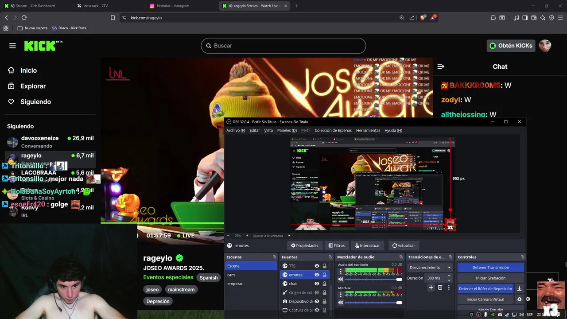Click Detener el Búfer de Repetición
567x319 pixels.
coord(485,288)
